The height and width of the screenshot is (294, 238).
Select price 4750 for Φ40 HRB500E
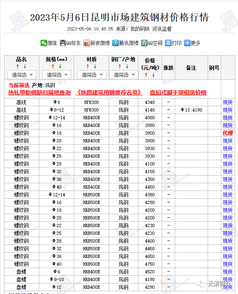pyautogui.click(x=150, y=264)
